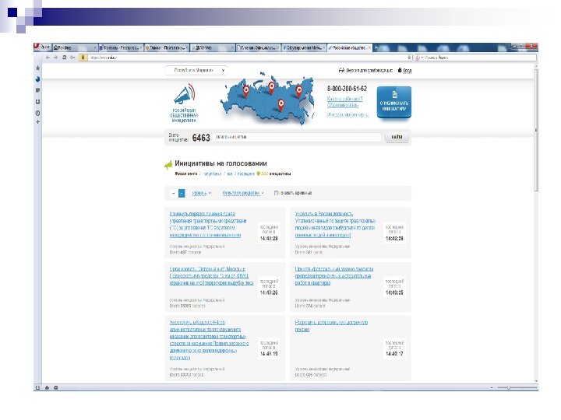The width and height of the screenshot is (561, 420).
Task: Switch to the second browser tab
Action: [121, 47]
